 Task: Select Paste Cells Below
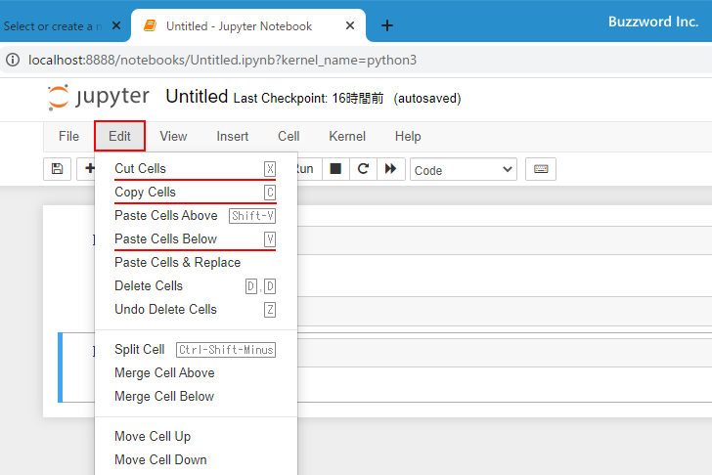(196, 239)
